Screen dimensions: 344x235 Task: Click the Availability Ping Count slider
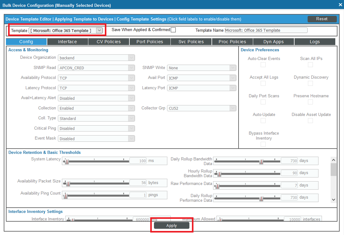(96, 196)
